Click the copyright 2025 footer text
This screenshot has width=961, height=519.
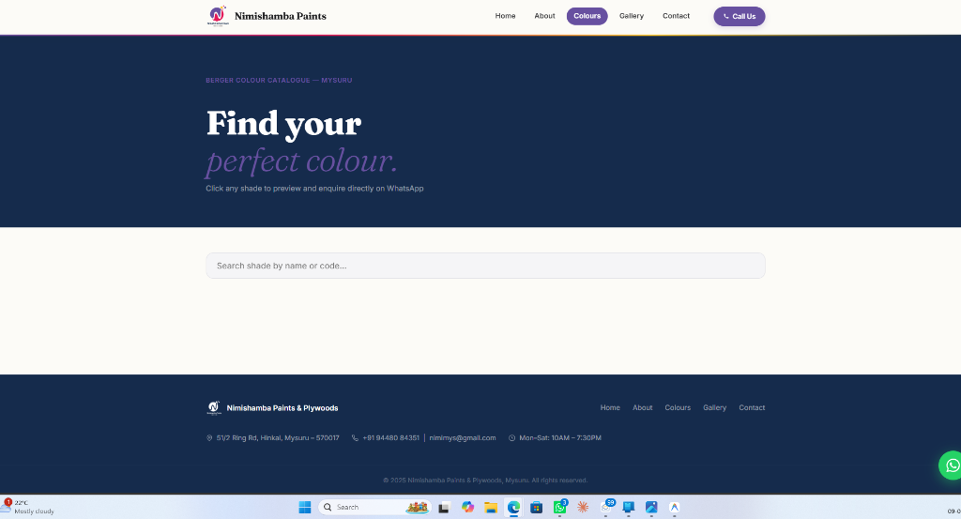(485, 481)
